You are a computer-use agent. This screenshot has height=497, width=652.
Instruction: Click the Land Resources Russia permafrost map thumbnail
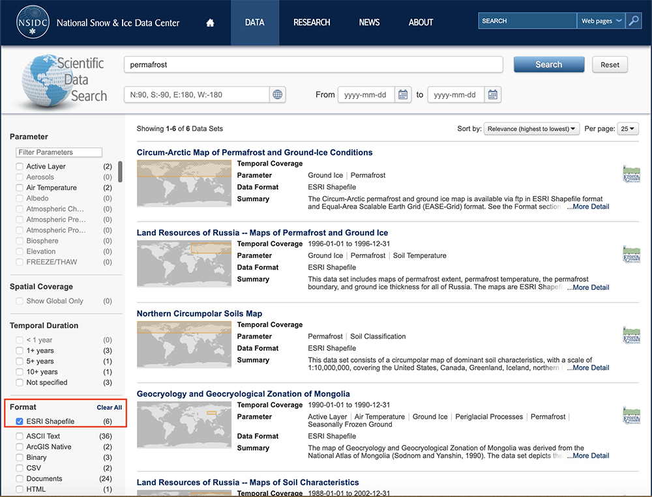185,264
